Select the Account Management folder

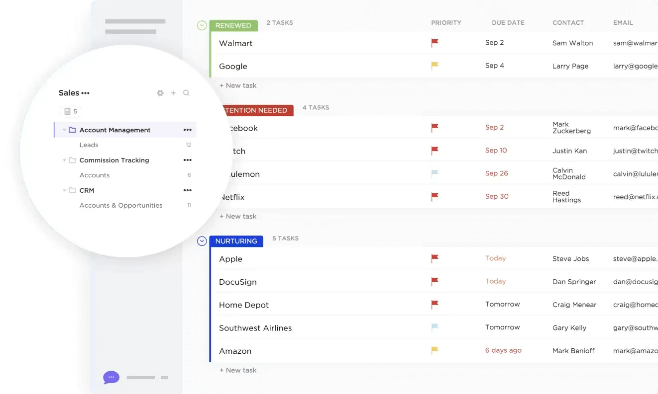(125, 130)
